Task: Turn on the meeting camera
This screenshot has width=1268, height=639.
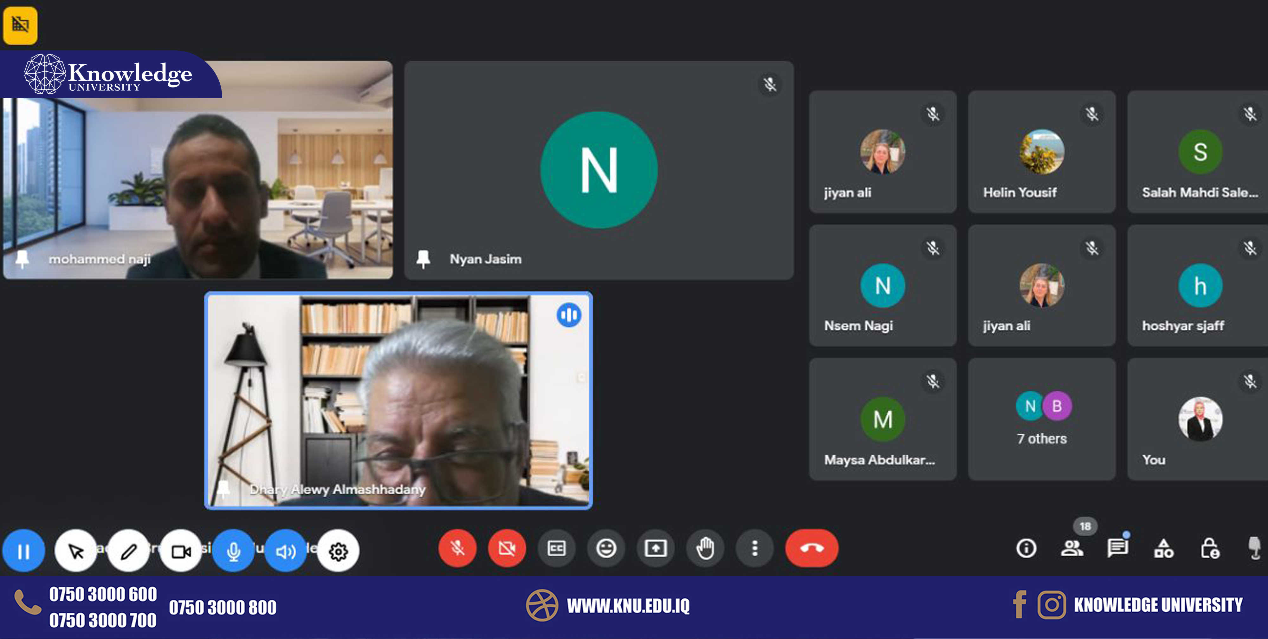Action: (507, 548)
